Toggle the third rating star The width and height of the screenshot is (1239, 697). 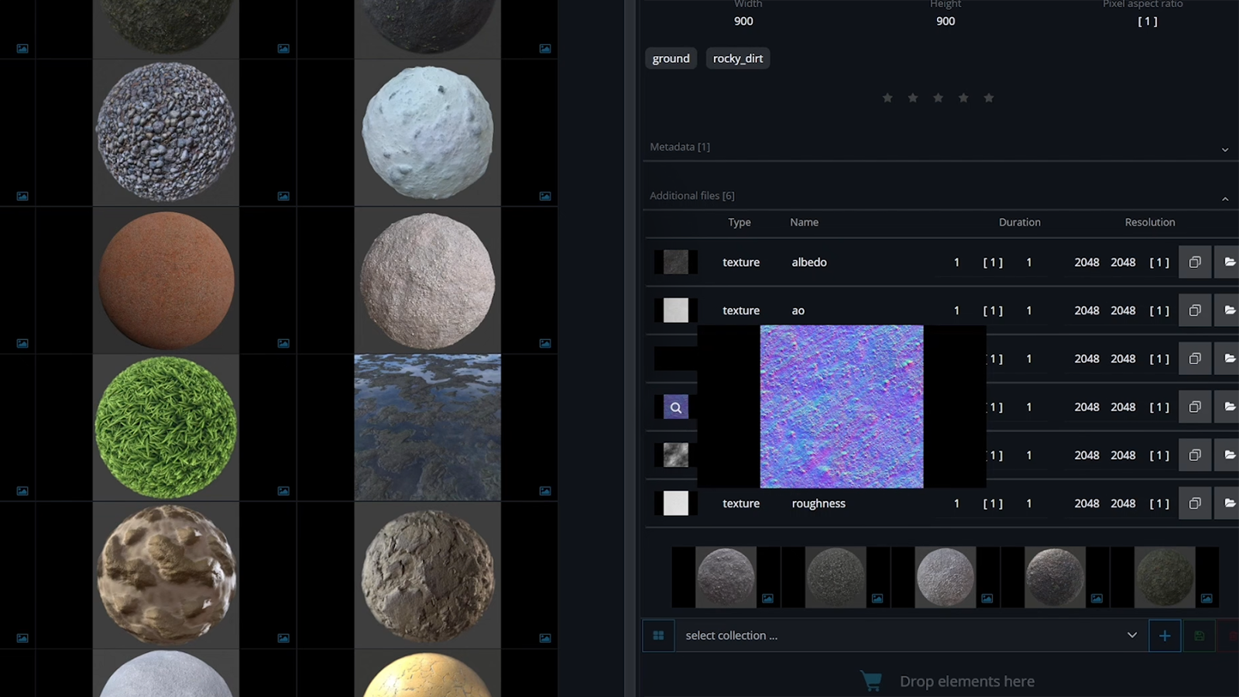(x=938, y=98)
